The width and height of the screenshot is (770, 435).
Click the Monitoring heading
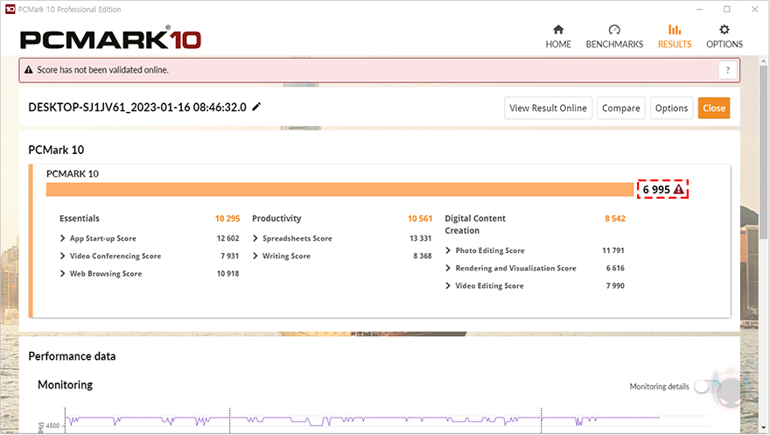click(x=66, y=385)
